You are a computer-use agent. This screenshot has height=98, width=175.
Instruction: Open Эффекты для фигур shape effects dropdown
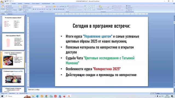118,10
